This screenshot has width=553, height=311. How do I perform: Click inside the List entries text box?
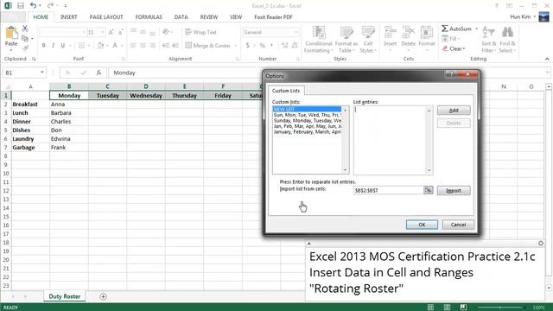(x=390, y=140)
